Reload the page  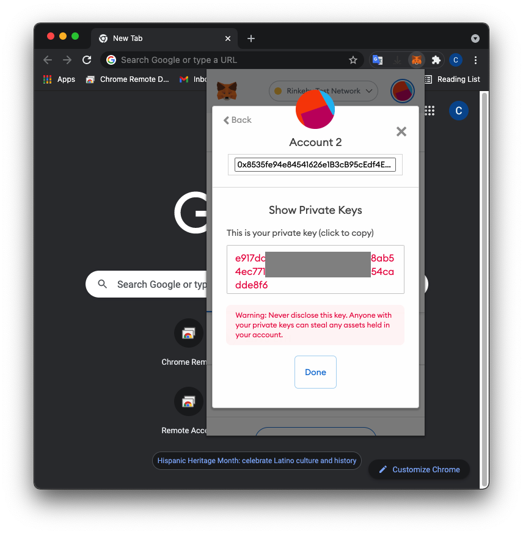pyautogui.click(x=87, y=60)
